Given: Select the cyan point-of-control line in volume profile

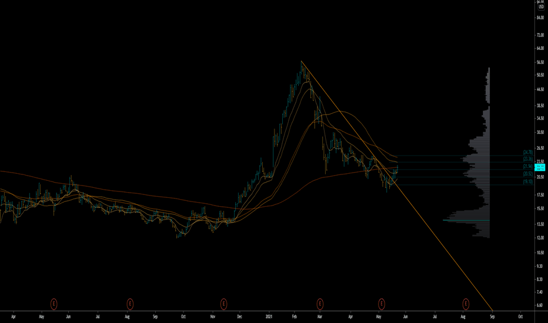Looking at the screenshot, I should pyautogui.click(x=466, y=220).
